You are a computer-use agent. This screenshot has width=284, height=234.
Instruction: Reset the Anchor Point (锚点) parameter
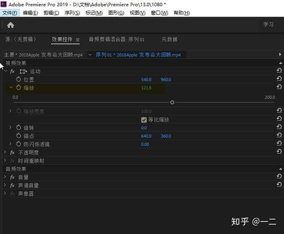pos(279,135)
